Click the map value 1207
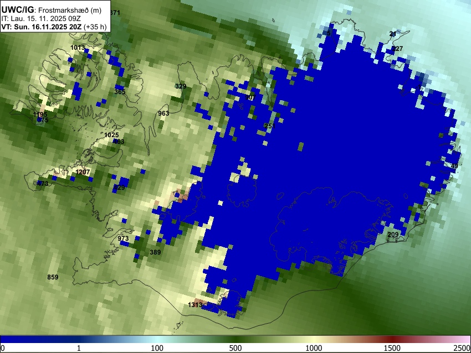471x353 pixels. pos(83,172)
